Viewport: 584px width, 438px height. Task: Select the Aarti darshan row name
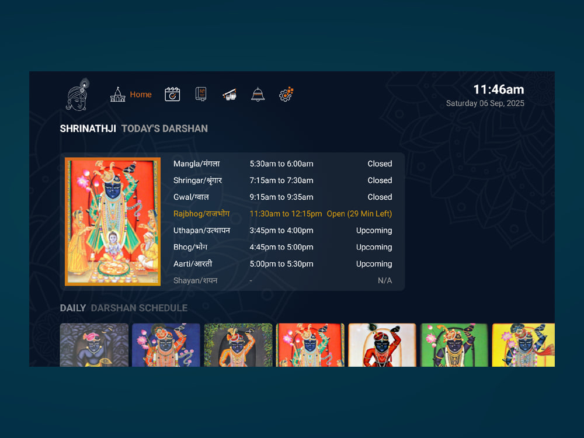tap(193, 264)
